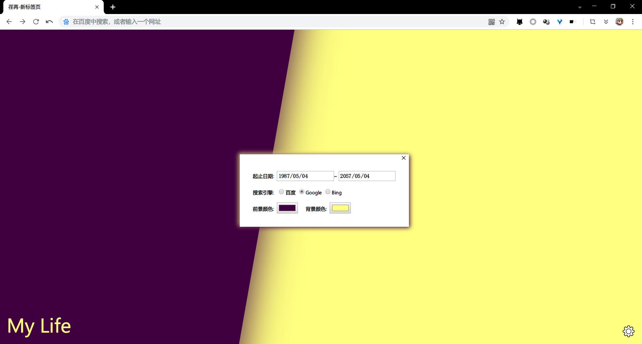Expand the tab list dropdown arrow
The image size is (642, 344).
(x=580, y=7)
